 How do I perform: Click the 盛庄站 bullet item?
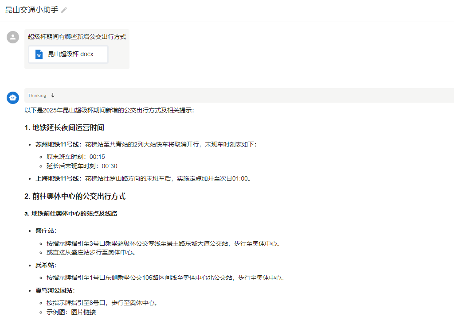pyautogui.click(x=46, y=231)
